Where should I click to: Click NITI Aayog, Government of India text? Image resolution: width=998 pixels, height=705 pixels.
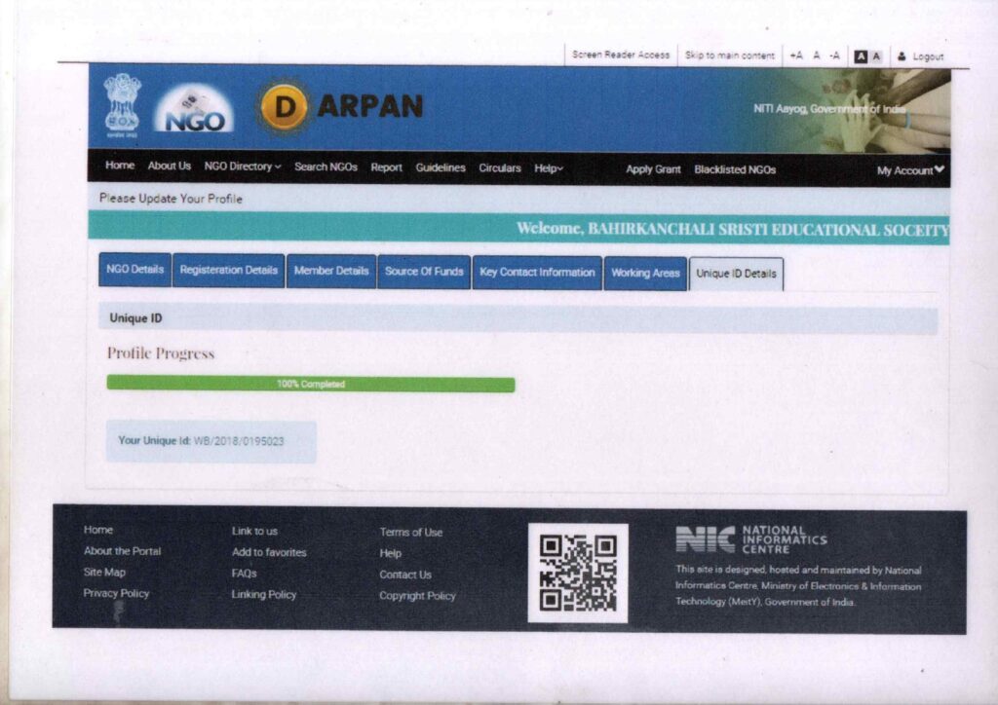829,109
